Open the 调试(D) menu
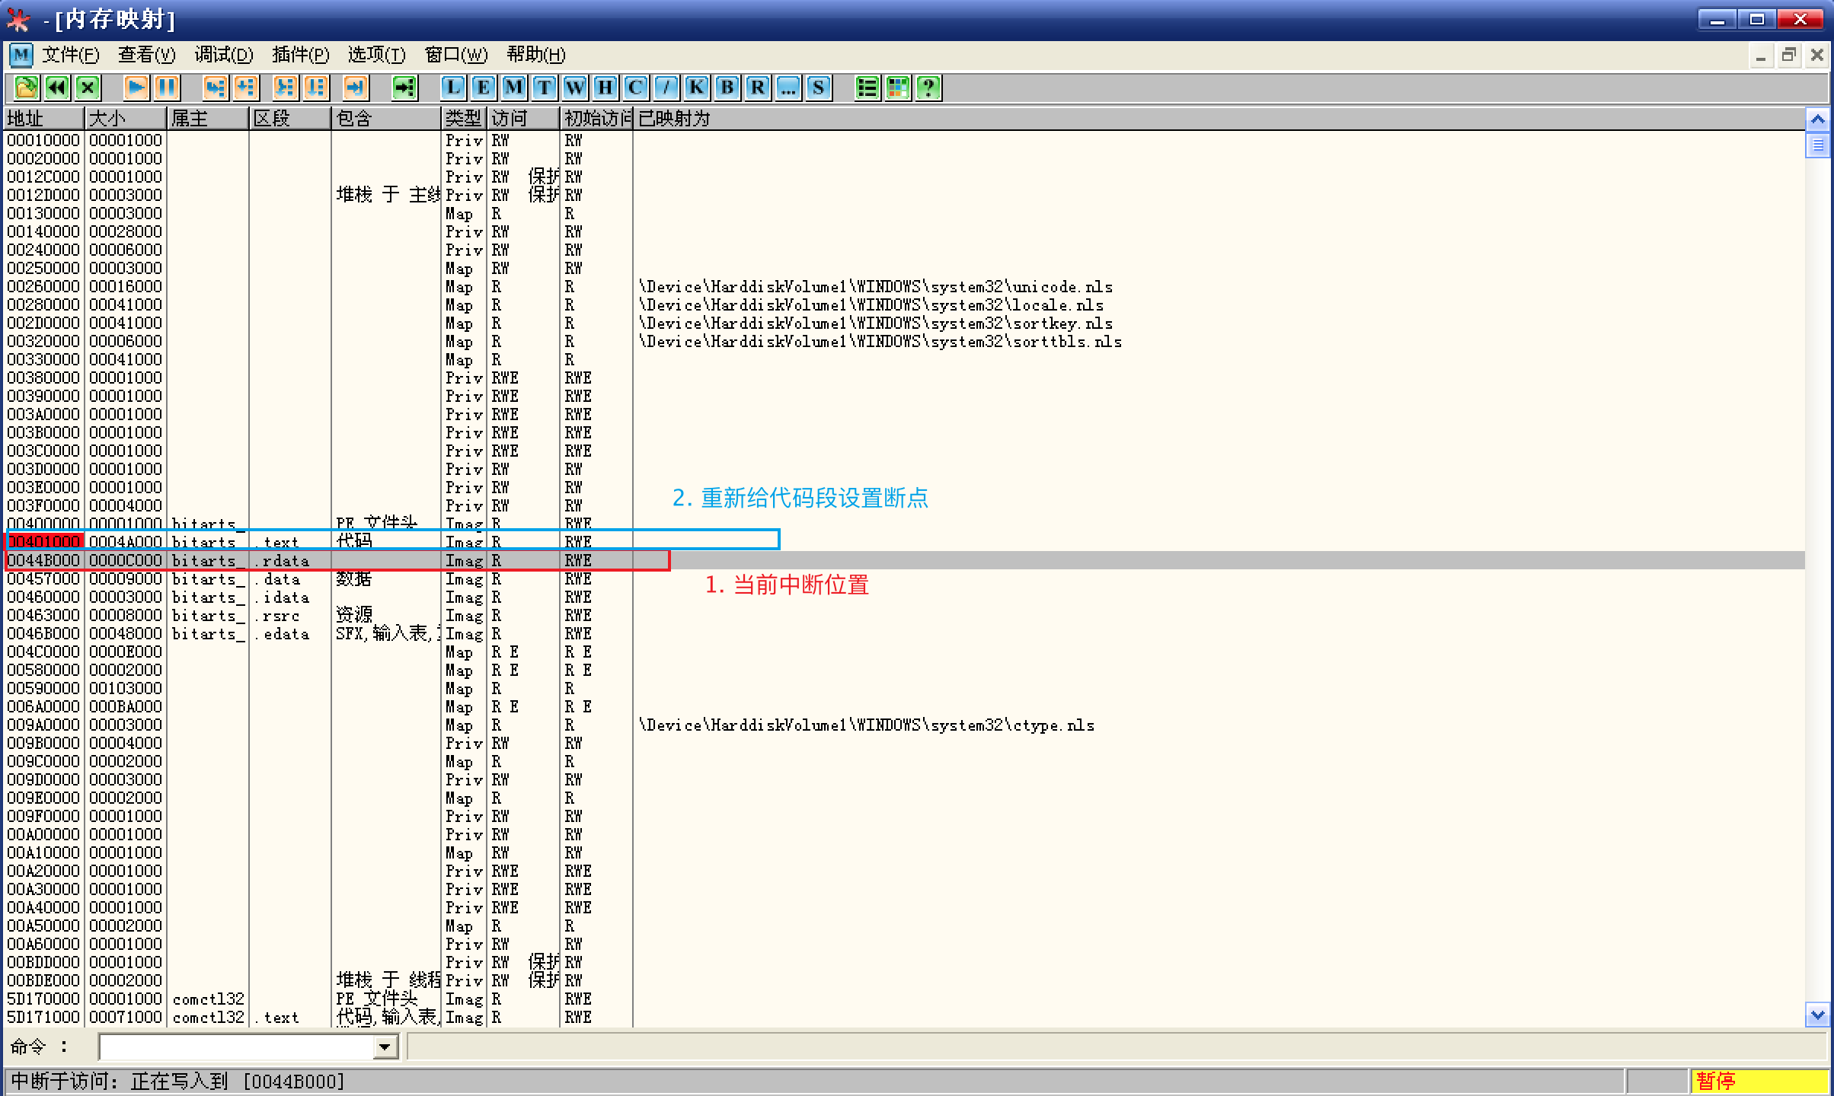 (x=223, y=55)
